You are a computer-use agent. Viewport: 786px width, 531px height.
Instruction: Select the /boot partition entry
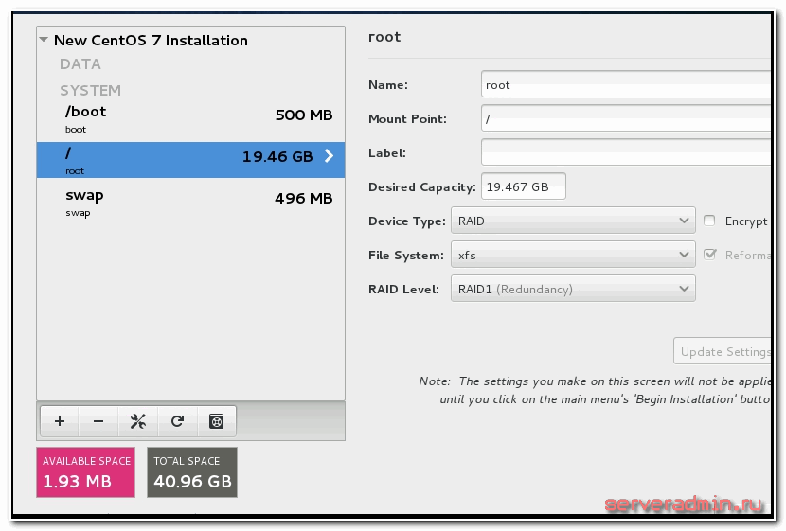click(189, 117)
